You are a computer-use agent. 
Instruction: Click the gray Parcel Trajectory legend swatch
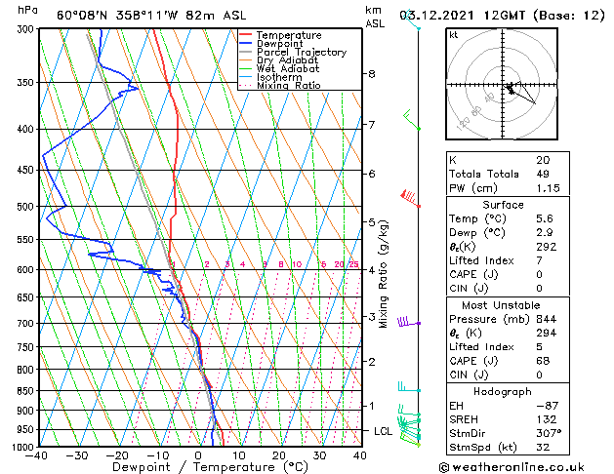tap(246, 52)
